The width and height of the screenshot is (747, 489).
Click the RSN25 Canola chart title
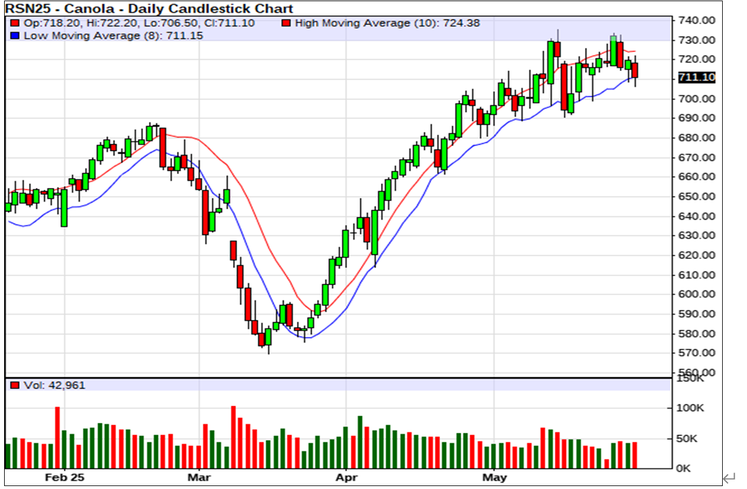tap(148, 9)
